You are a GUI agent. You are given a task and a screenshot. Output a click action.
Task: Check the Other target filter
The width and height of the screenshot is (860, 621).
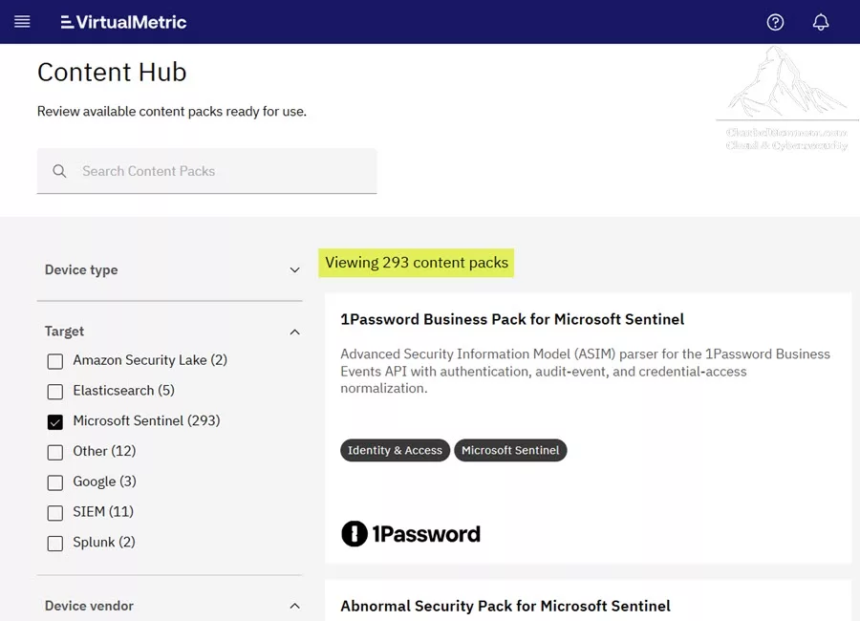point(54,453)
